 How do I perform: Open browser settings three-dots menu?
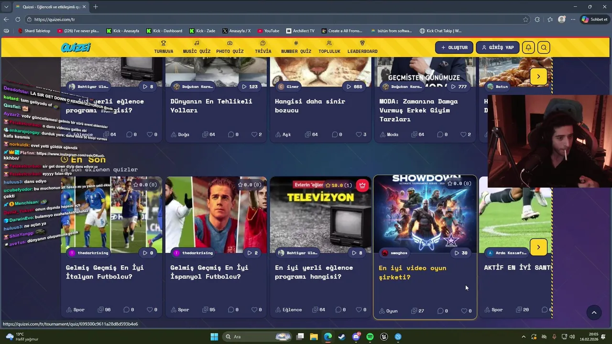[573, 20]
